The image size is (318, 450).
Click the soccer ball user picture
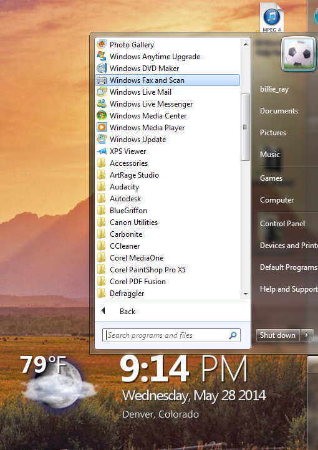[299, 54]
